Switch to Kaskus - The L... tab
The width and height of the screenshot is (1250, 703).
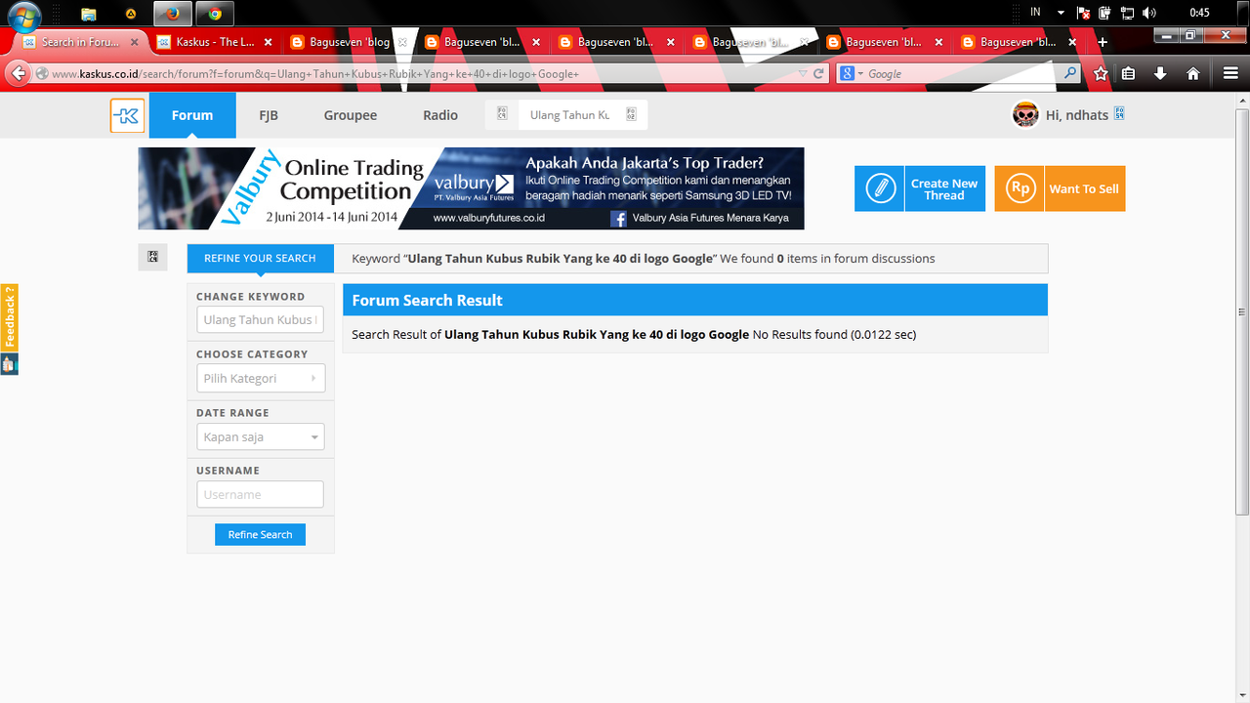pyautogui.click(x=213, y=42)
